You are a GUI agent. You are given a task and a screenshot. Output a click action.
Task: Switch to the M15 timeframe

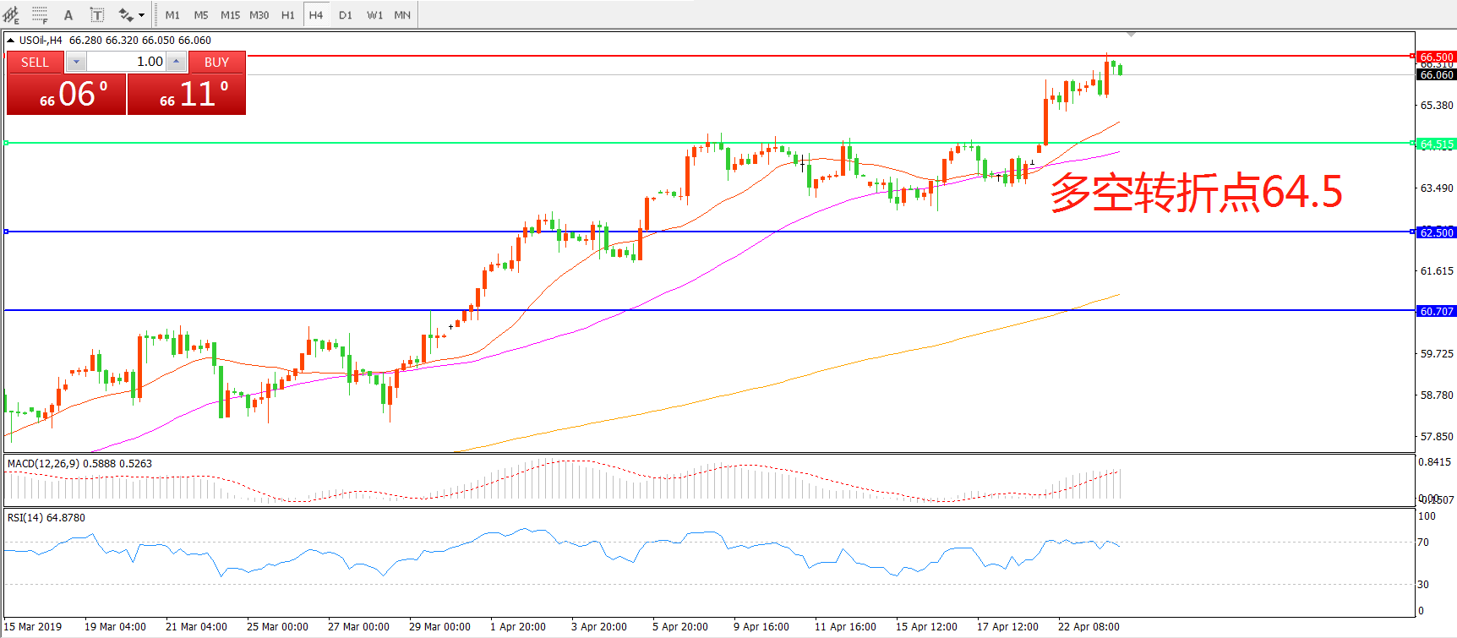tap(230, 14)
